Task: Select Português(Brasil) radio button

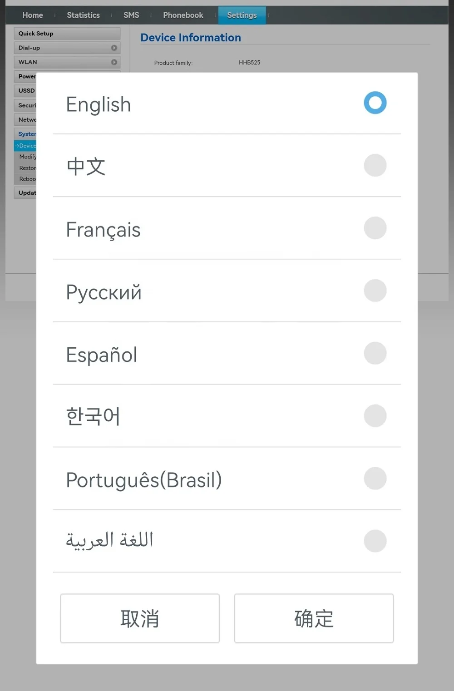Action: [375, 479]
